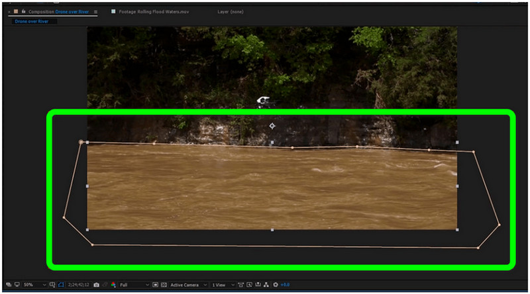Click the layer anchor point crosshair
The image size is (530, 294).
[x=272, y=126]
